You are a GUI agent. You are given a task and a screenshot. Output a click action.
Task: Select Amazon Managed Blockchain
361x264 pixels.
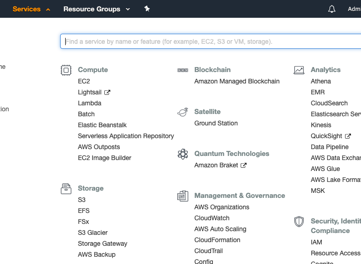(x=237, y=81)
